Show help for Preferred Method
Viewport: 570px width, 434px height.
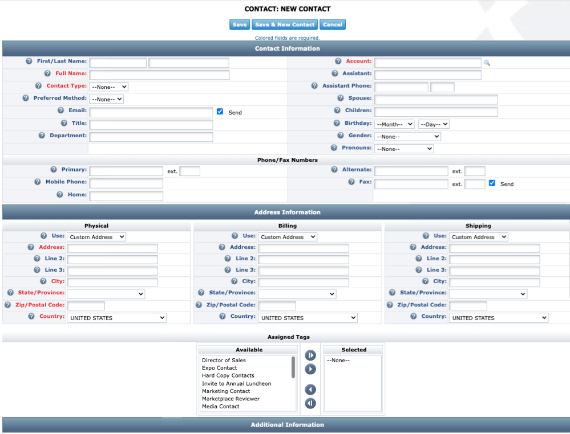26,98
